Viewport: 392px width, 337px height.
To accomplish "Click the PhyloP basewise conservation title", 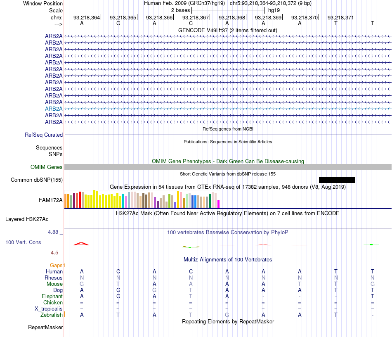I will [x=227, y=233].
